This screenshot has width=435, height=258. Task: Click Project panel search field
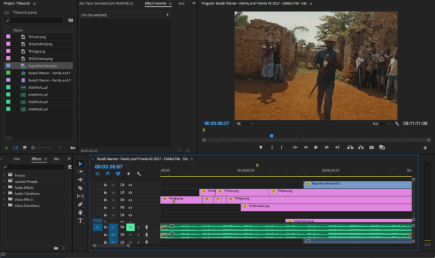(34, 20)
